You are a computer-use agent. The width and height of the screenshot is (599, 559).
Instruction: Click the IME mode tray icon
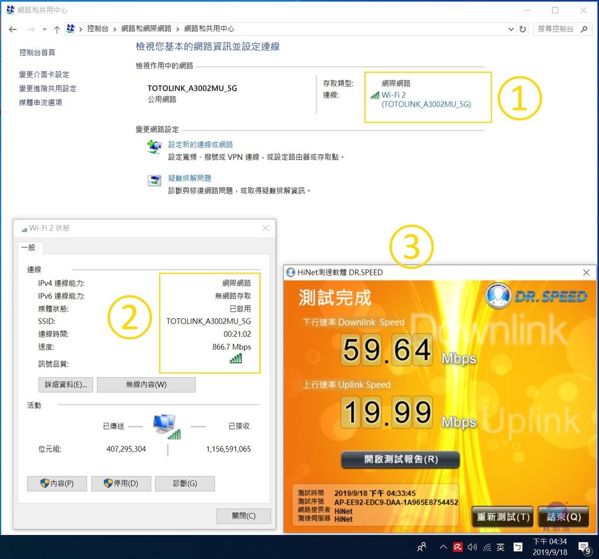pyautogui.click(x=518, y=547)
